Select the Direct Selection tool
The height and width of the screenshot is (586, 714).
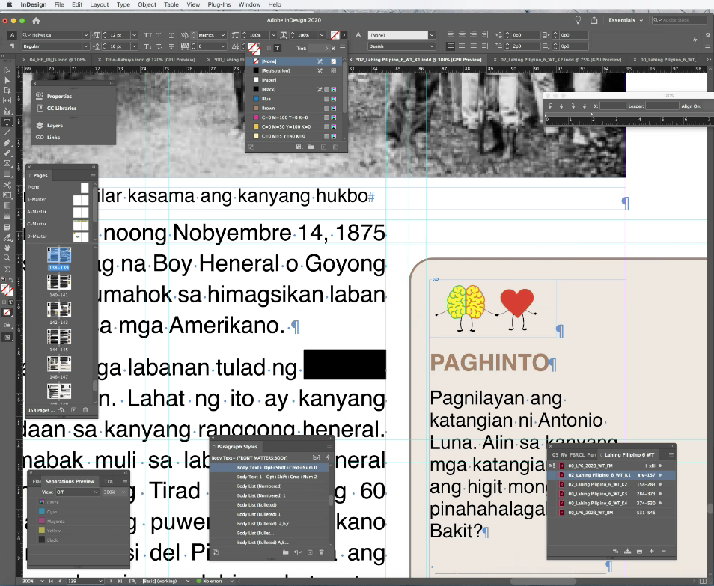pyautogui.click(x=7, y=80)
